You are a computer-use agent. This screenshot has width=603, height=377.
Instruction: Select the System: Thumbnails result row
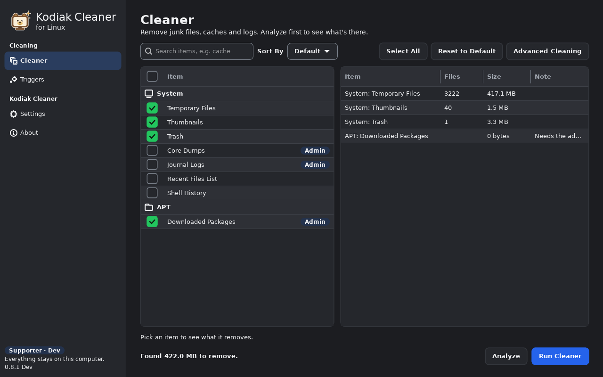464,108
